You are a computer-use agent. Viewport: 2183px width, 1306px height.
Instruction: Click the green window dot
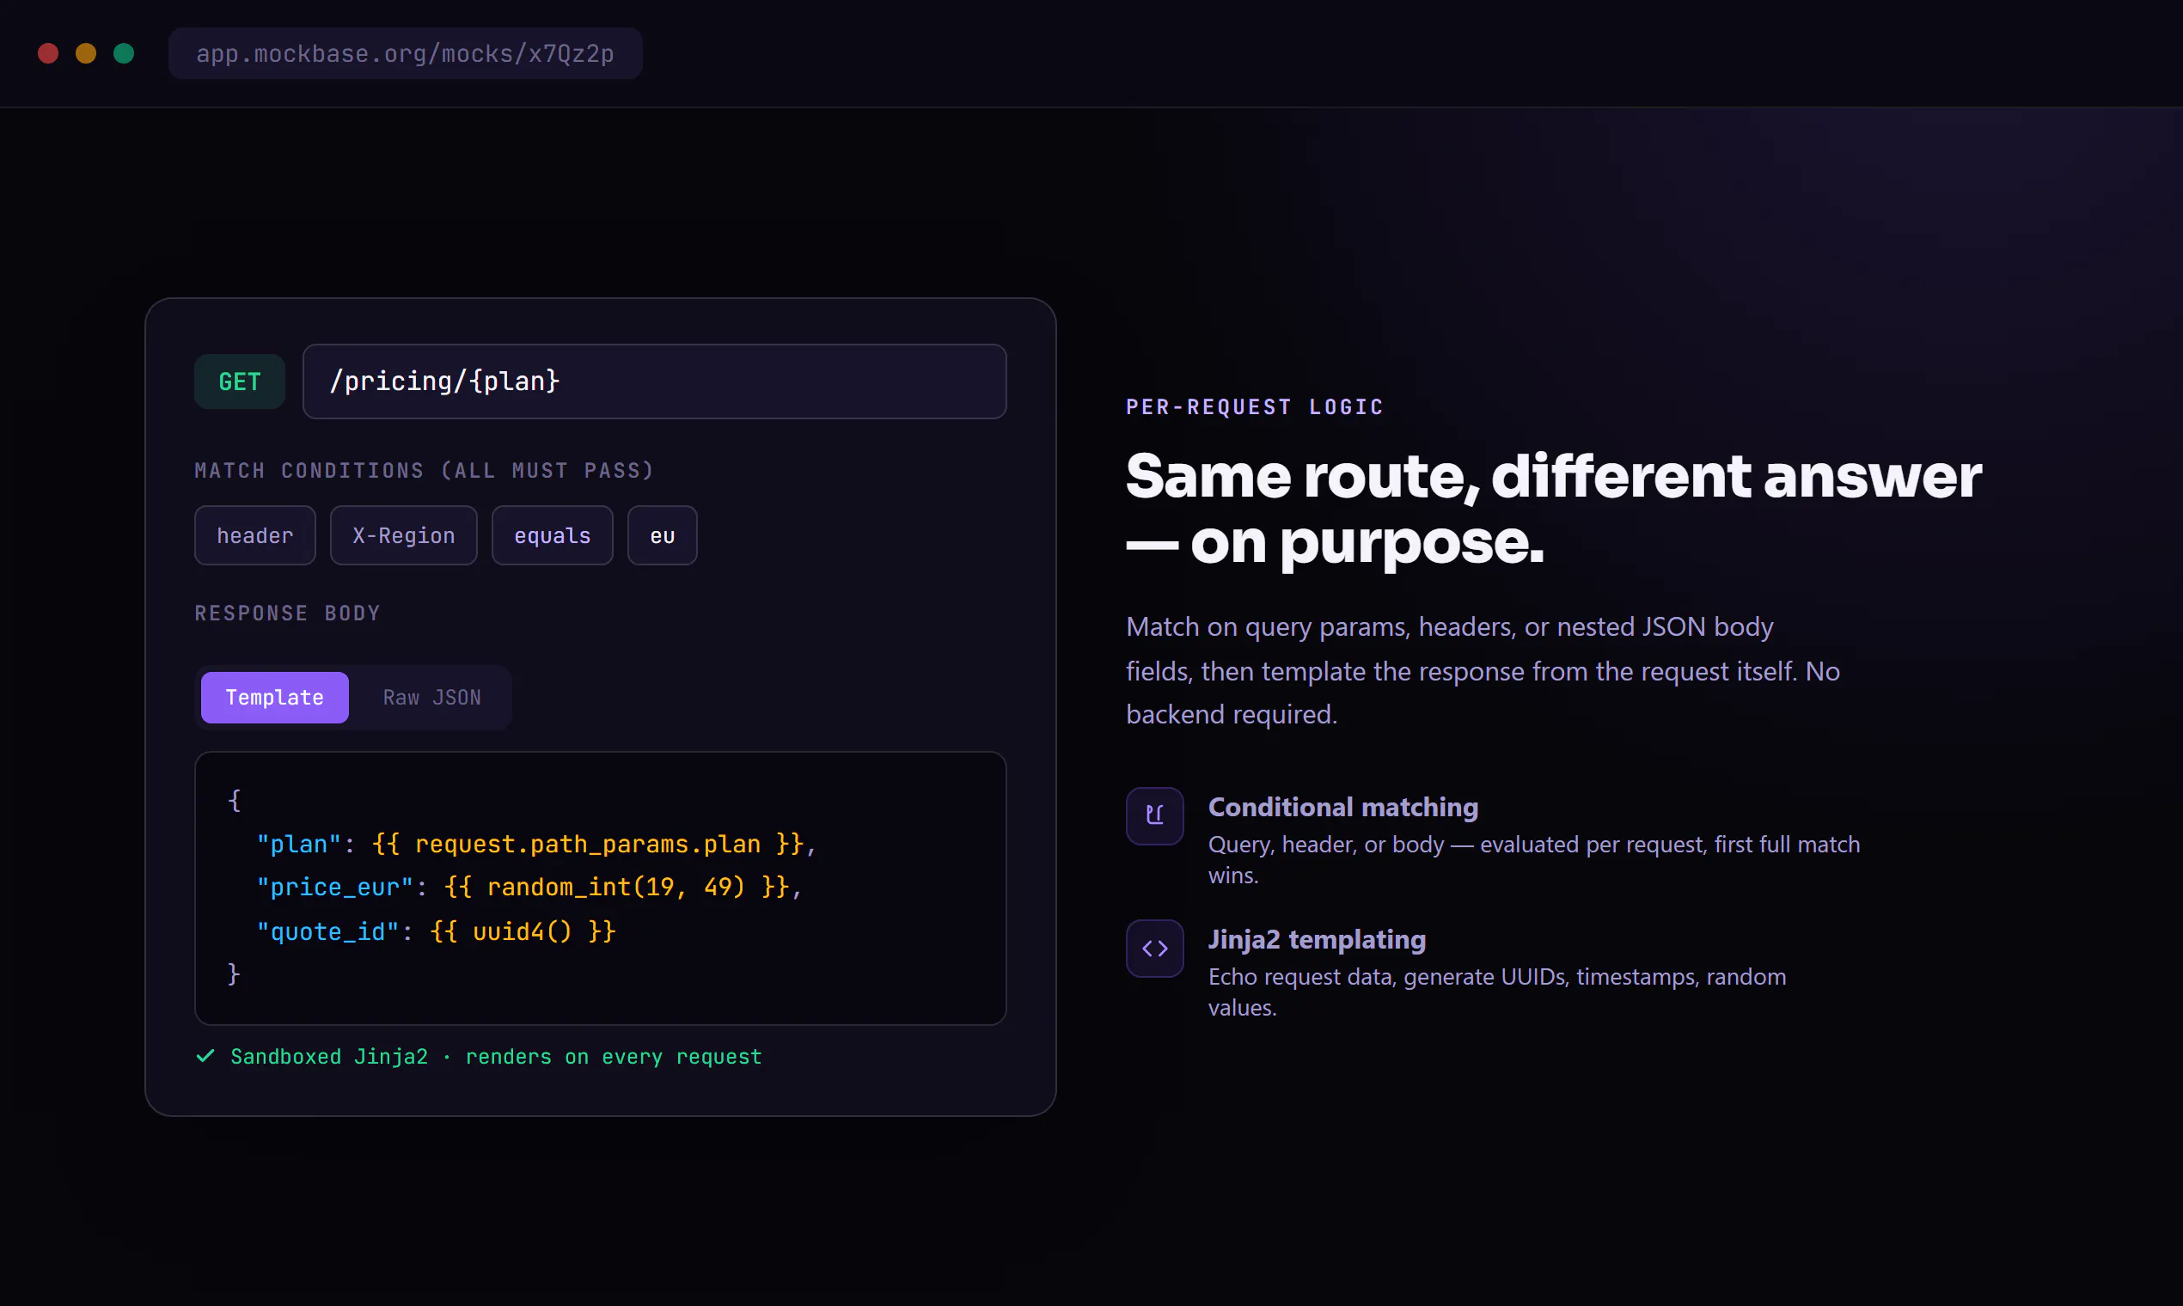coord(124,53)
